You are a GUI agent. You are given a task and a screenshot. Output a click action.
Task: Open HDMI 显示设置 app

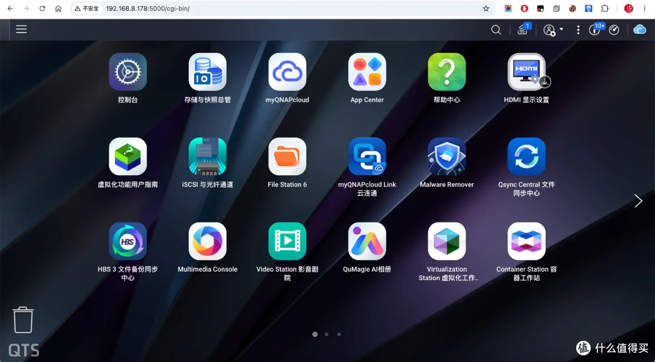tap(527, 72)
